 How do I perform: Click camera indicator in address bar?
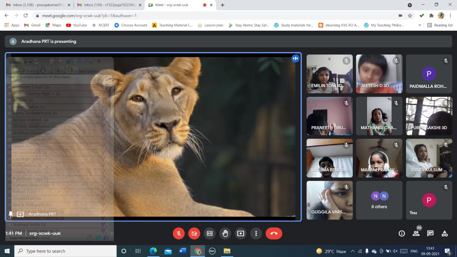(400, 16)
